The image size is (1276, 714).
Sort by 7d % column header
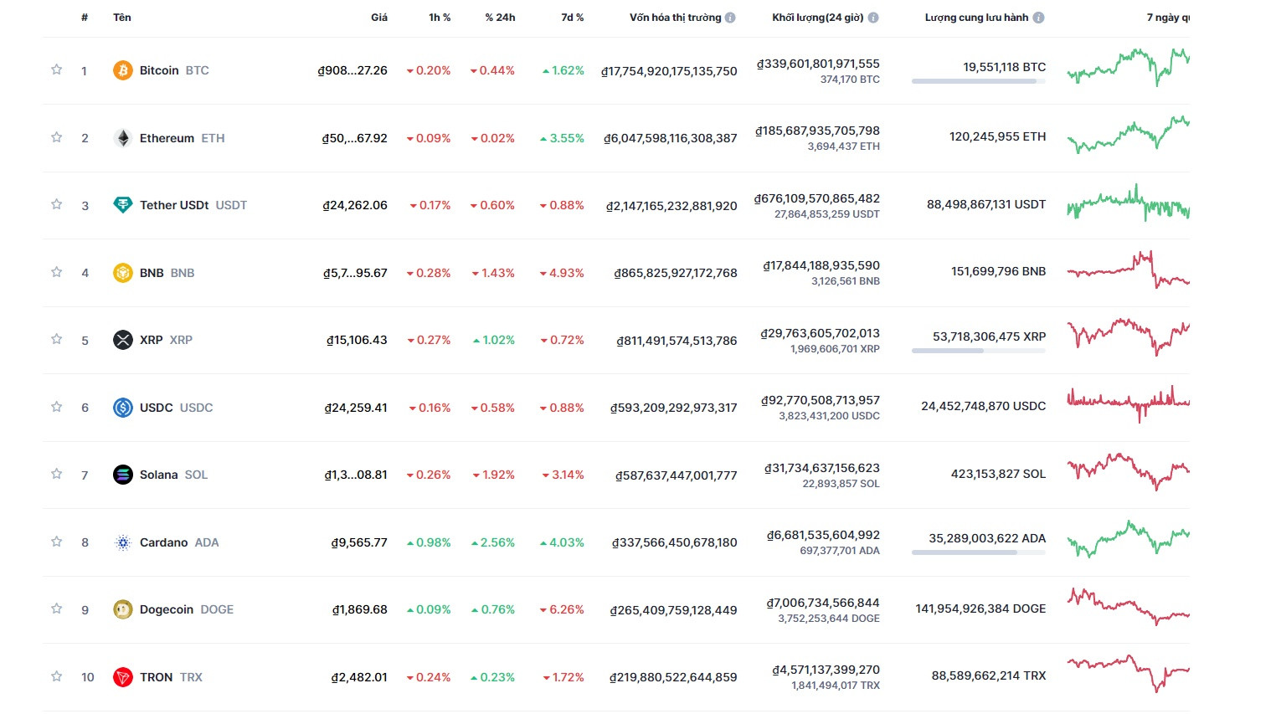[x=572, y=18]
